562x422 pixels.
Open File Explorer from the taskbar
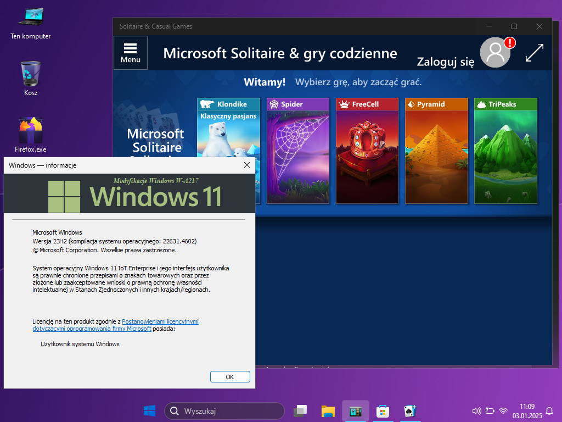tap(328, 411)
